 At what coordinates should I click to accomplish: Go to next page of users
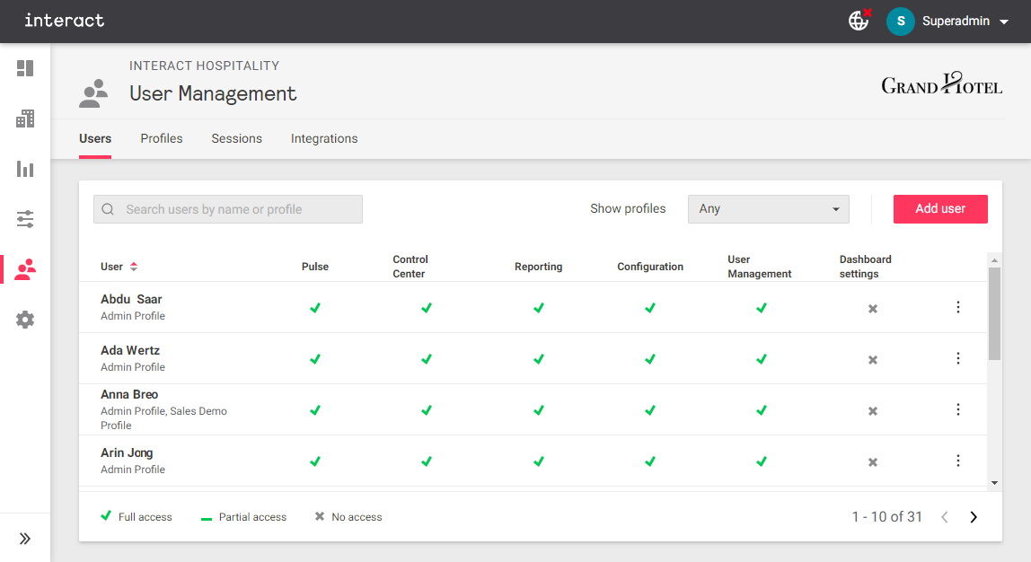click(x=974, y=517)
